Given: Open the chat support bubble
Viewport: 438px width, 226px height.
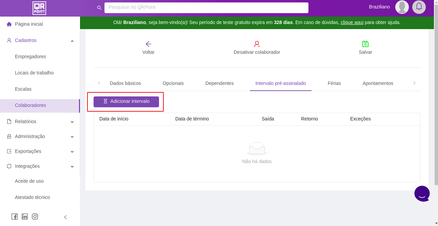Looking at the screenshot, I should pos(422,194).
